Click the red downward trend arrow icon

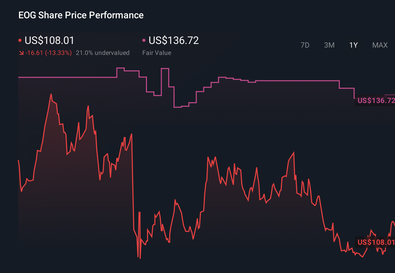tap(21, 53)
